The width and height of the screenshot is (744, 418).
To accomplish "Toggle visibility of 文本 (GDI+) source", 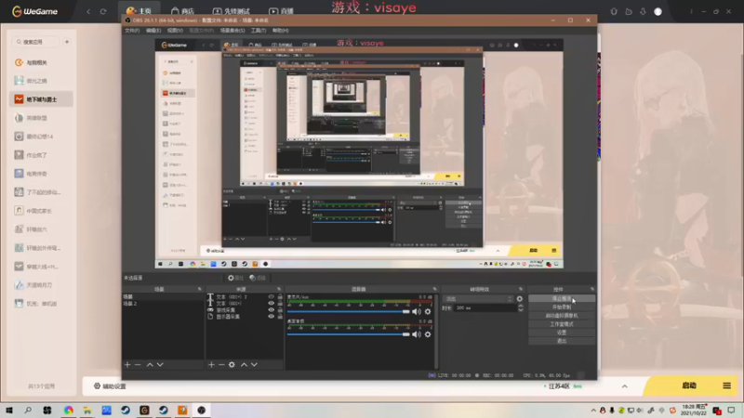I will coord(271,304).
